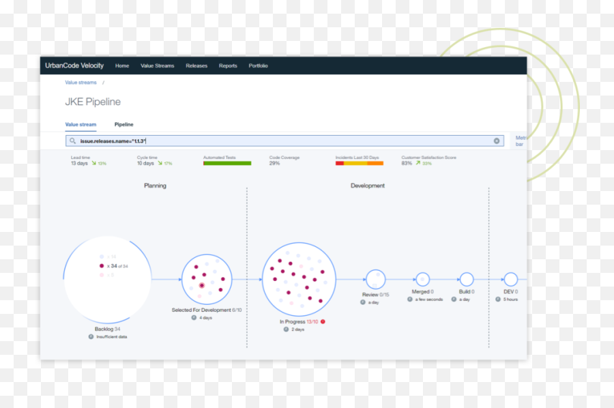
Task: Click the DEV 0 label
Action: pos(510,292)
